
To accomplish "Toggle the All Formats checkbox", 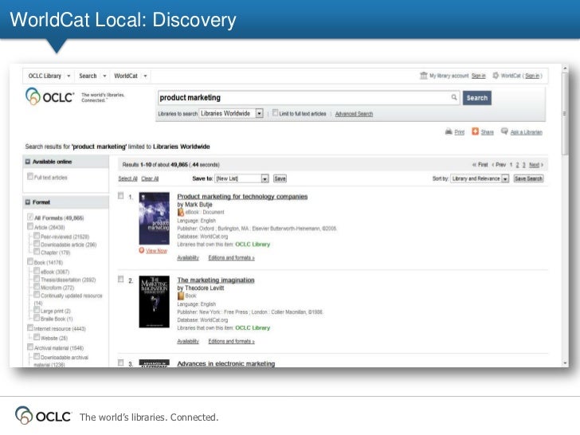I will pos(30,217).
